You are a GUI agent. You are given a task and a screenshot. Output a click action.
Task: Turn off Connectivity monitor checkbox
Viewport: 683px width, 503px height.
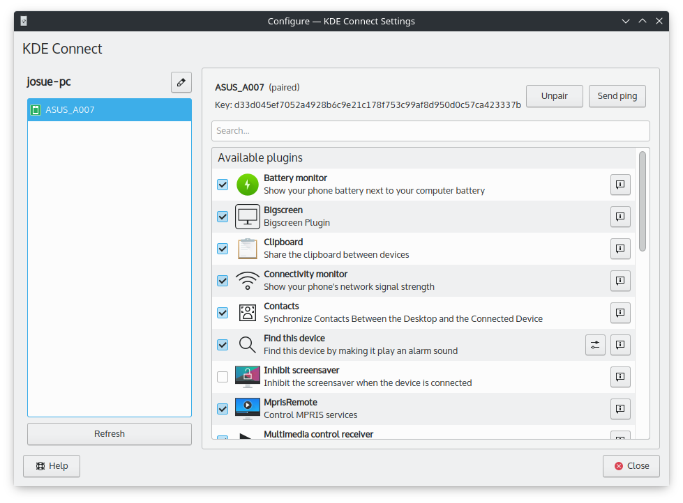click(223, 281)
